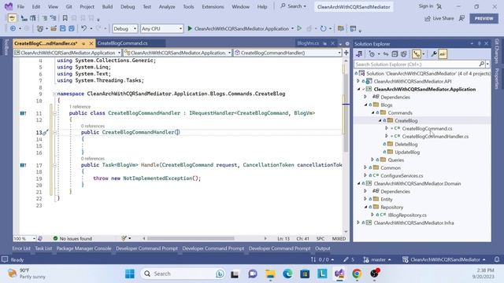Open Pending Changes Filter clock icon
504x283 pixels.
click(372, 54)
